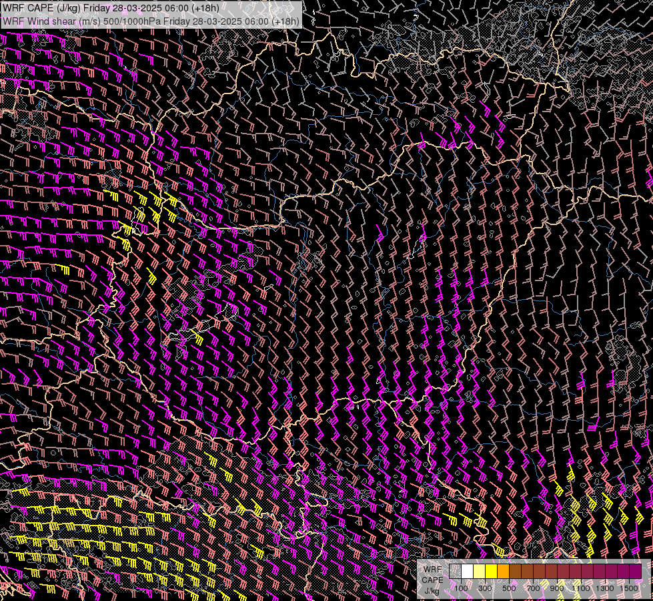Click the bright yellow legend swatch

pos(492,571)
